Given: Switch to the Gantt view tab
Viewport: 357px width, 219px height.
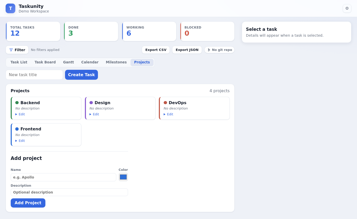Looking at the screenshot, I should tap(69, 62).
